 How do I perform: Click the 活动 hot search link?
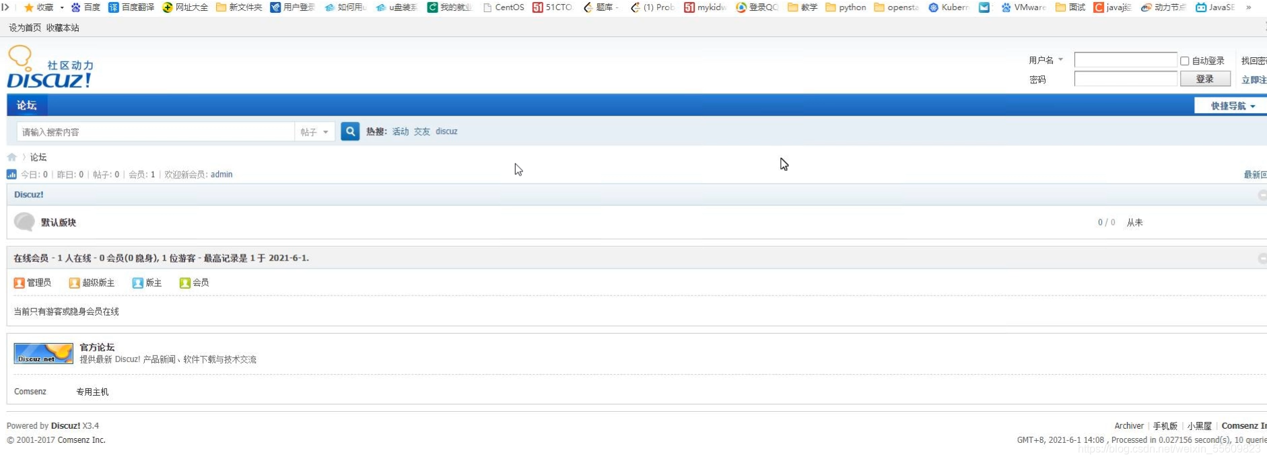click(401, 131)
